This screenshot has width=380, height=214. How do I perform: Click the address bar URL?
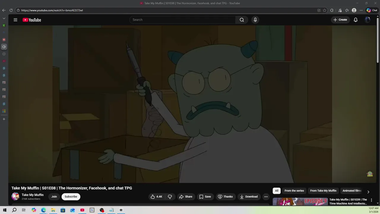[x=52, y=10]
